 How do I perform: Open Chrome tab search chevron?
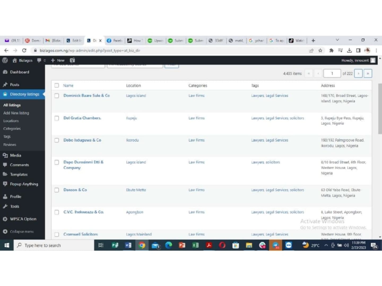(x=337, y=40)
